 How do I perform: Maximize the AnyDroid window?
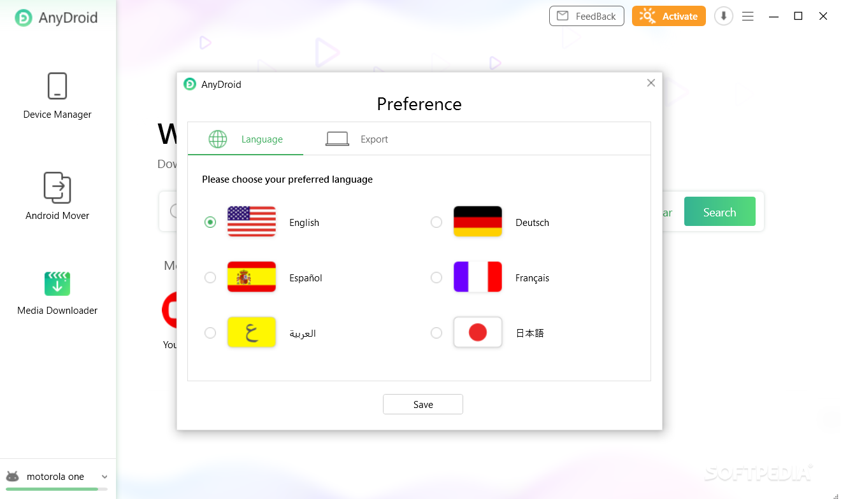(x=798, y=17)
